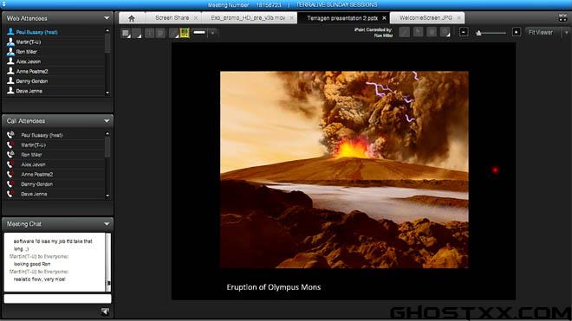
Task: Open the Fit Viewer dropdown
Action: click(x=567, y=32)
